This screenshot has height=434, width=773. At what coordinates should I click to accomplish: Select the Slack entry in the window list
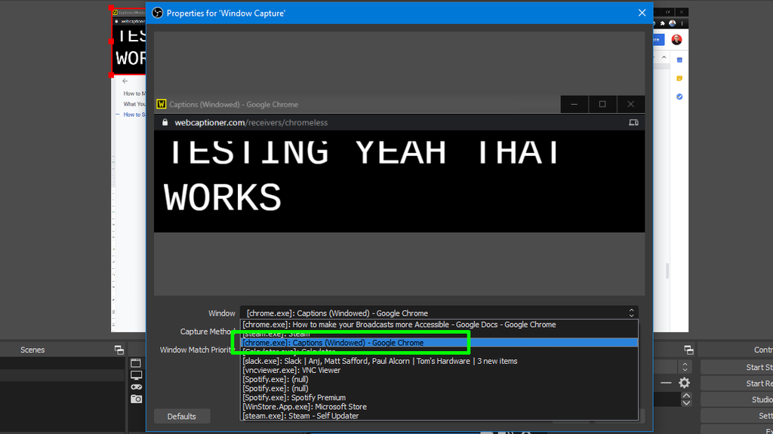point(377,361)
